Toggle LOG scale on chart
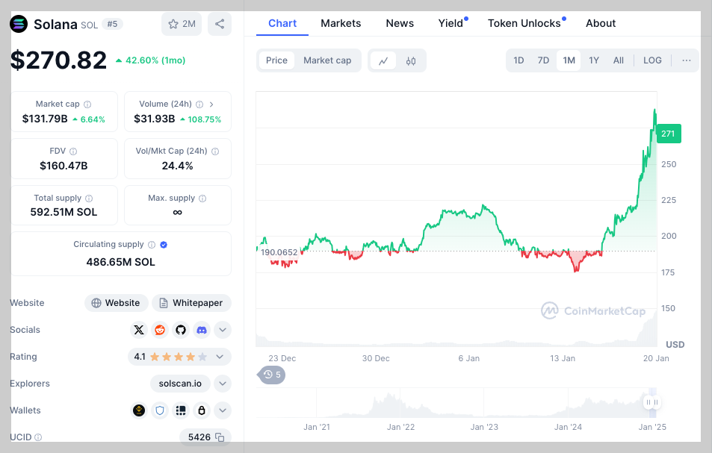 (x=652, y=60)
